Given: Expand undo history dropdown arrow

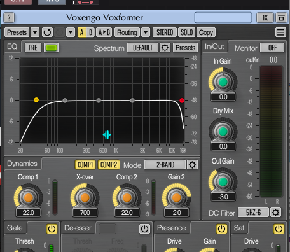Looking at the screenshot, I should pos(71,32).
